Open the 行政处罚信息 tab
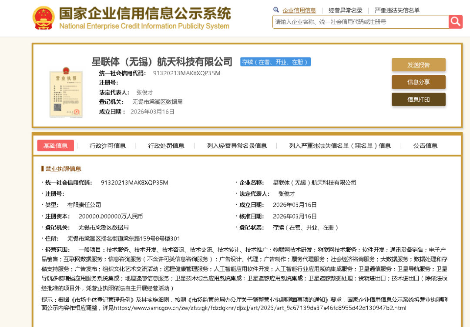The image size is (470, 327). point(166,146)
